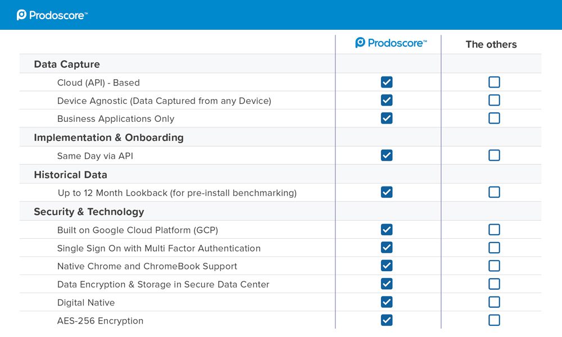Toggle Prodoscore checkbox for Cloud (API) - Based

click(387, 82)
